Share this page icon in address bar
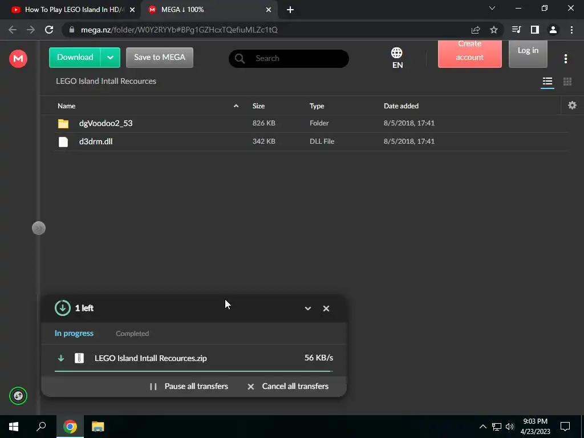 tap(476, 30)
